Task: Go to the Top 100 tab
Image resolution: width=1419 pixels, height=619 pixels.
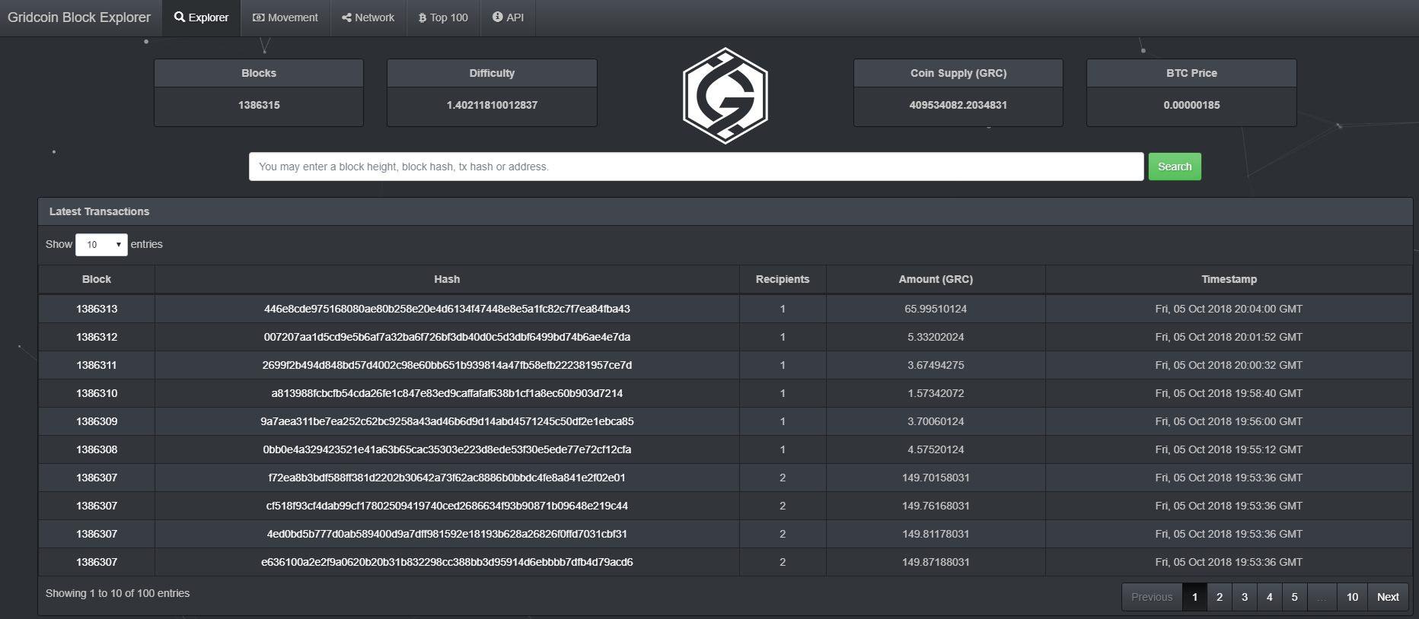Action: pos(444,17)
